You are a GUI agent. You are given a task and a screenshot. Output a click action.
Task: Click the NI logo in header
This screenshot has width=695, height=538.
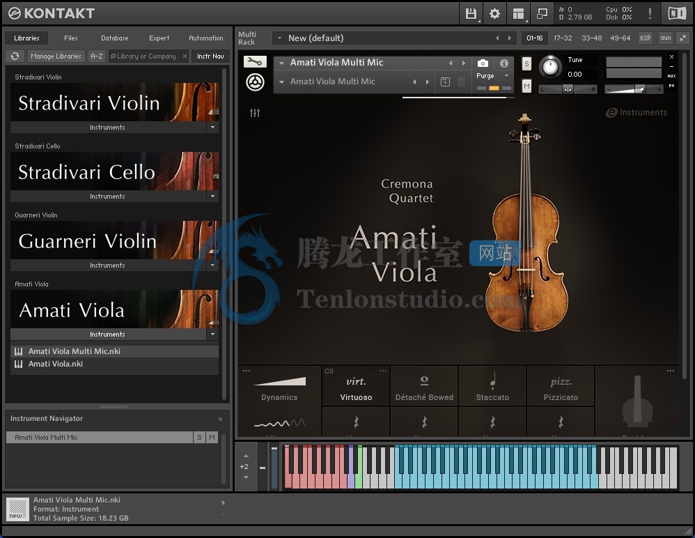(x=677, y=14)
